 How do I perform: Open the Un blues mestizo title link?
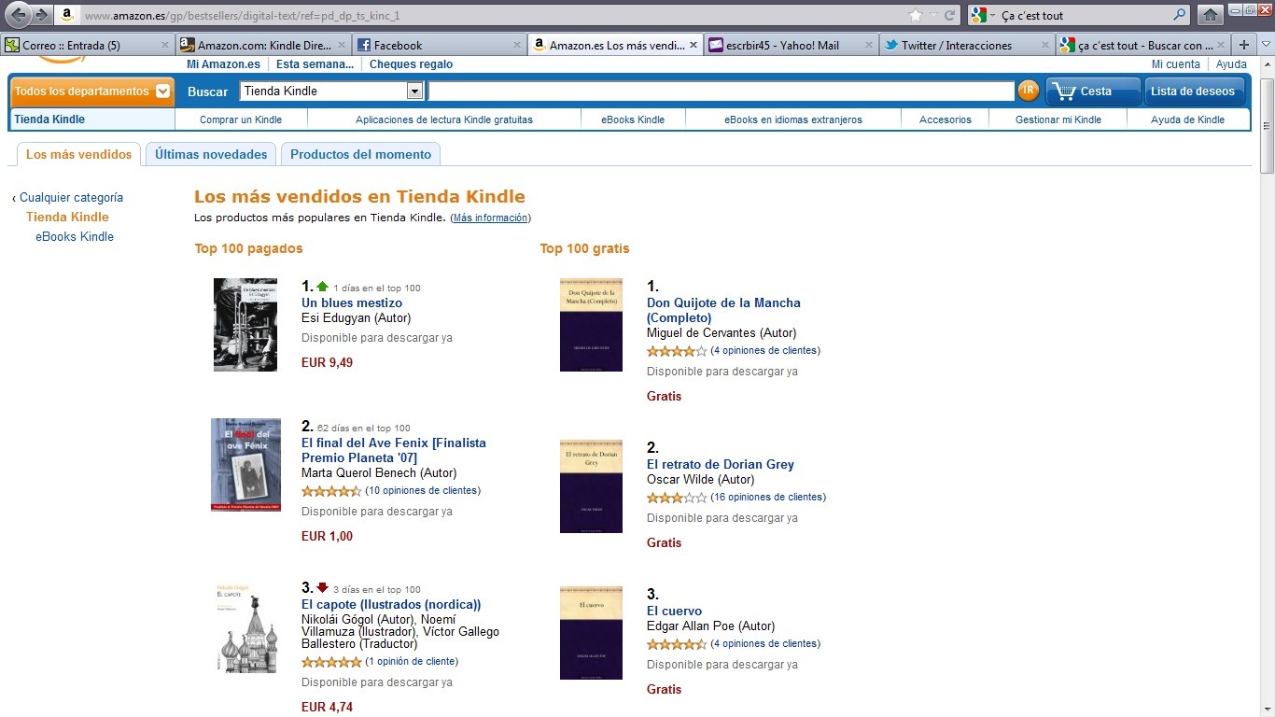pos(352,303)
